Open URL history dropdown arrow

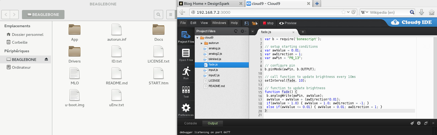pyautogui.click(x=348, y=12)
